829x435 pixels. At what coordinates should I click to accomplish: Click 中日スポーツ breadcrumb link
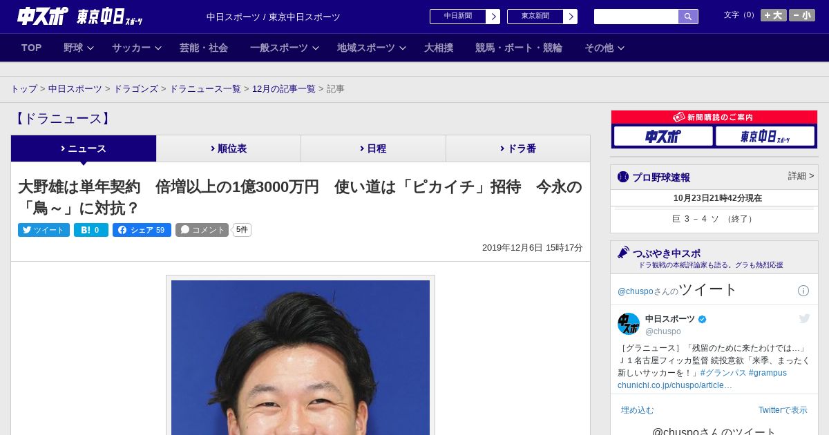(x=75, y=89)
